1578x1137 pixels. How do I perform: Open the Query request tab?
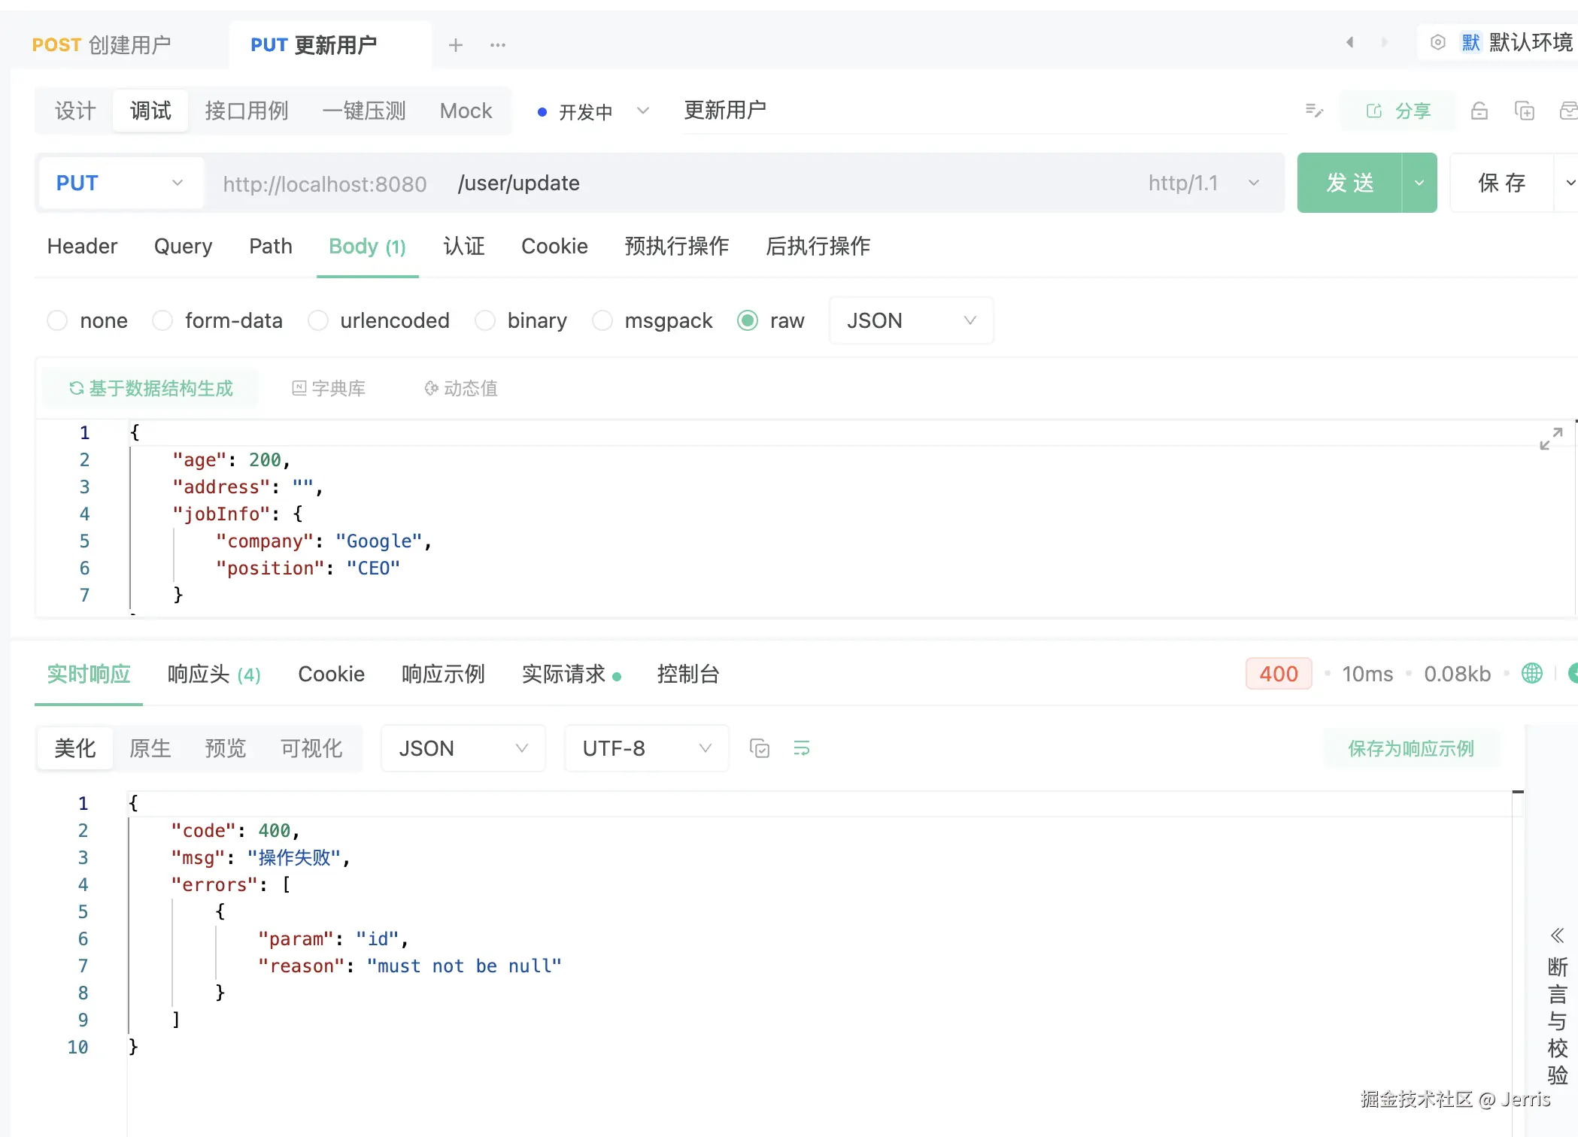[183, 246]
